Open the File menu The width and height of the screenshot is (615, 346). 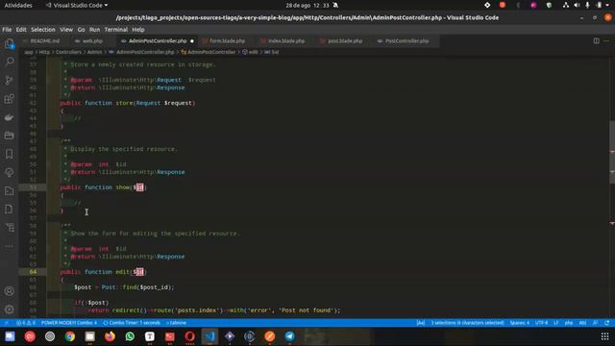pyautogui.click(x=7, y=30)
